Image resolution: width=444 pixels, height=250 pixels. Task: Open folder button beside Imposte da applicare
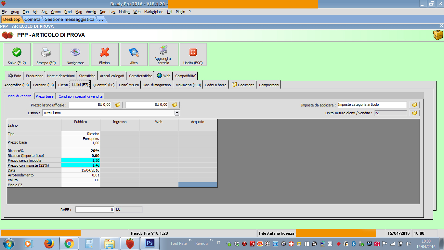point(414,105)
